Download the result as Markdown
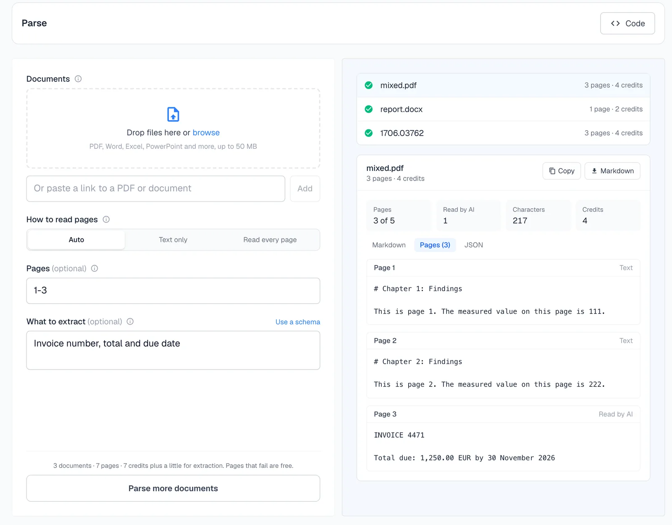Image resolution: width=672 pixels, height=525 pixels. 612,171
